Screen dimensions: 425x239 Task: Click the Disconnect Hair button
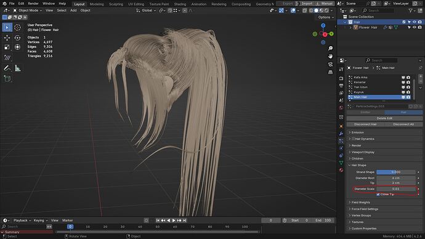[365, 124]
